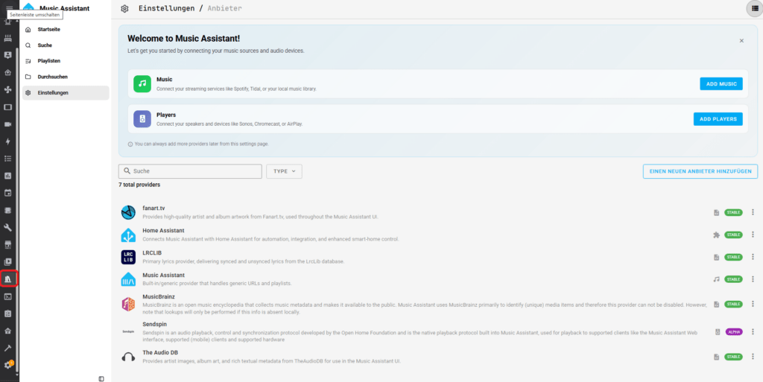The height and width of the screenshot is (382, 763).
Task: Open three-dot menu for Sendspin provider
Action: click(753, 332)
